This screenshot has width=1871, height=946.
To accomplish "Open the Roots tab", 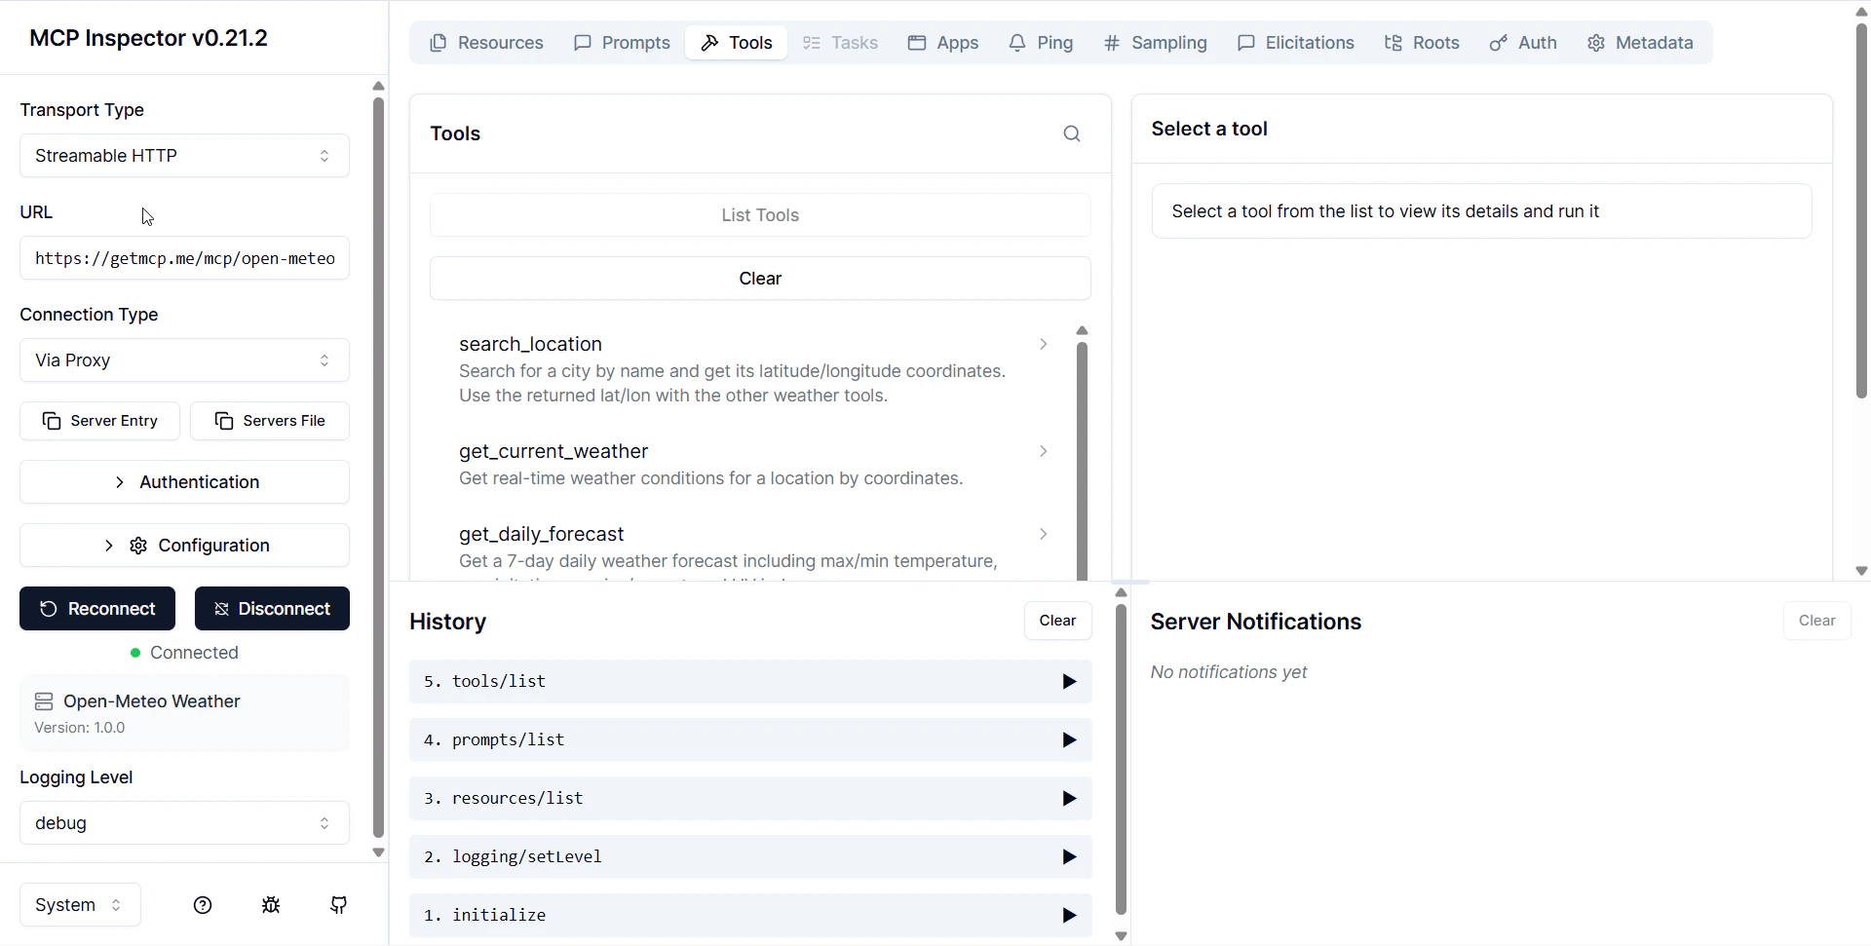I will tap(1422, 43).
